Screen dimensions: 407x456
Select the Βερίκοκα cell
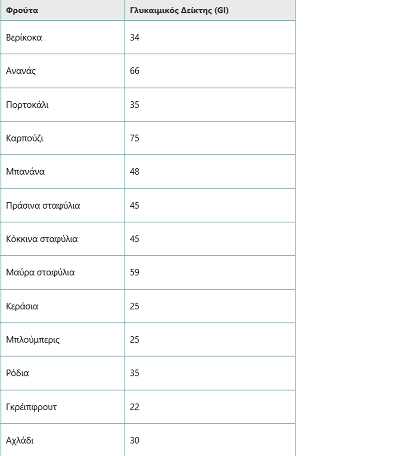(62, 37)
